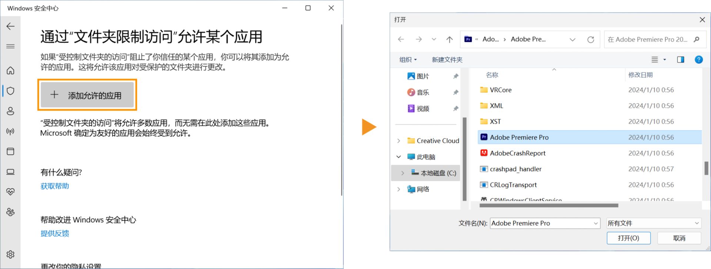The image size is (711, 269).
Task: Go up one folder level
Action: coord(450,39)
